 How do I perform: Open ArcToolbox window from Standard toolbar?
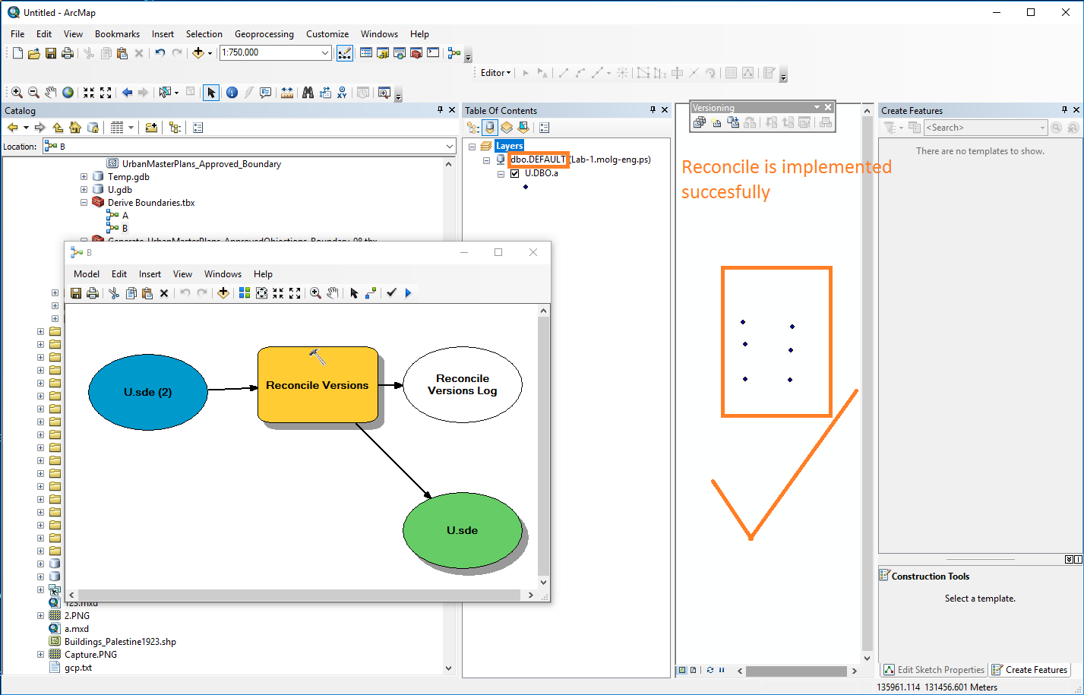coord(416,52)
